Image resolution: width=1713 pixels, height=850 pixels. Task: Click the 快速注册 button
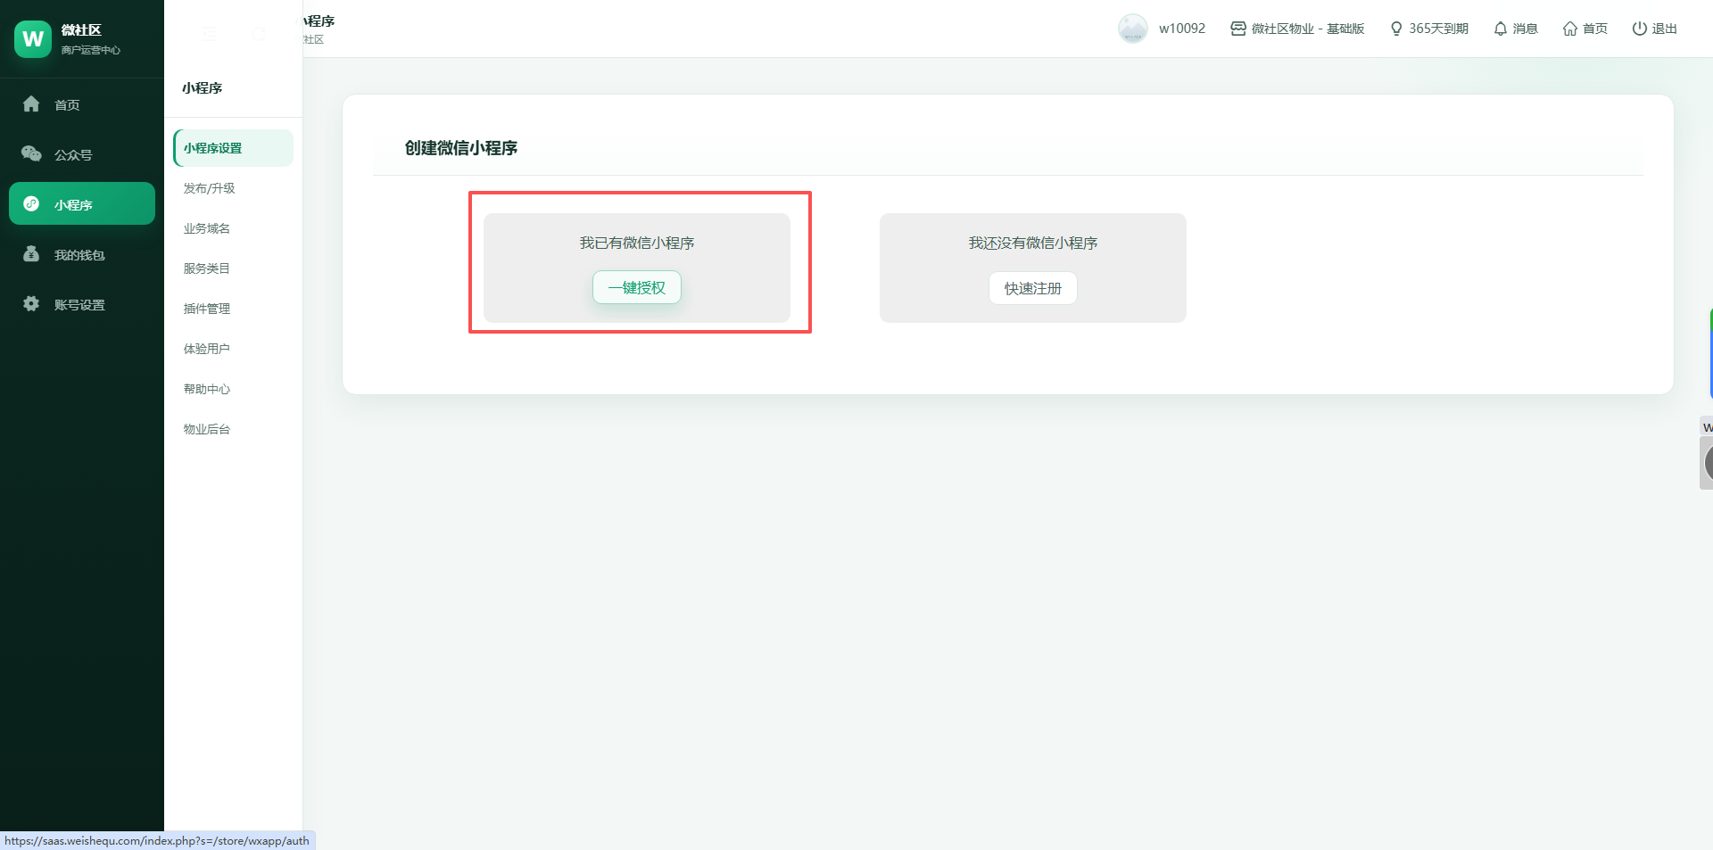pyautogui.click(x=1033, y=288)
